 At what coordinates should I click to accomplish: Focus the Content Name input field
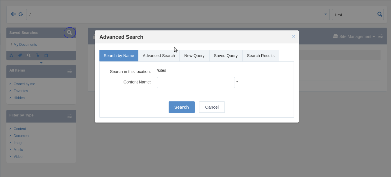(x=196, y=83)
